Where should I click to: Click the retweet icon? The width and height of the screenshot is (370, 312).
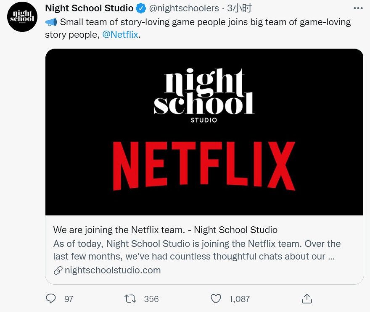tap(131, 299)
